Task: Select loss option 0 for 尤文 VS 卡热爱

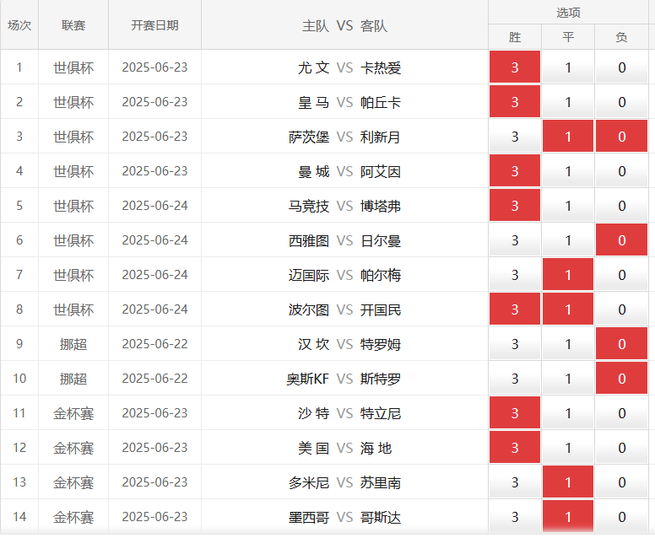Action: pyautogui.click(x=621, y=67)
